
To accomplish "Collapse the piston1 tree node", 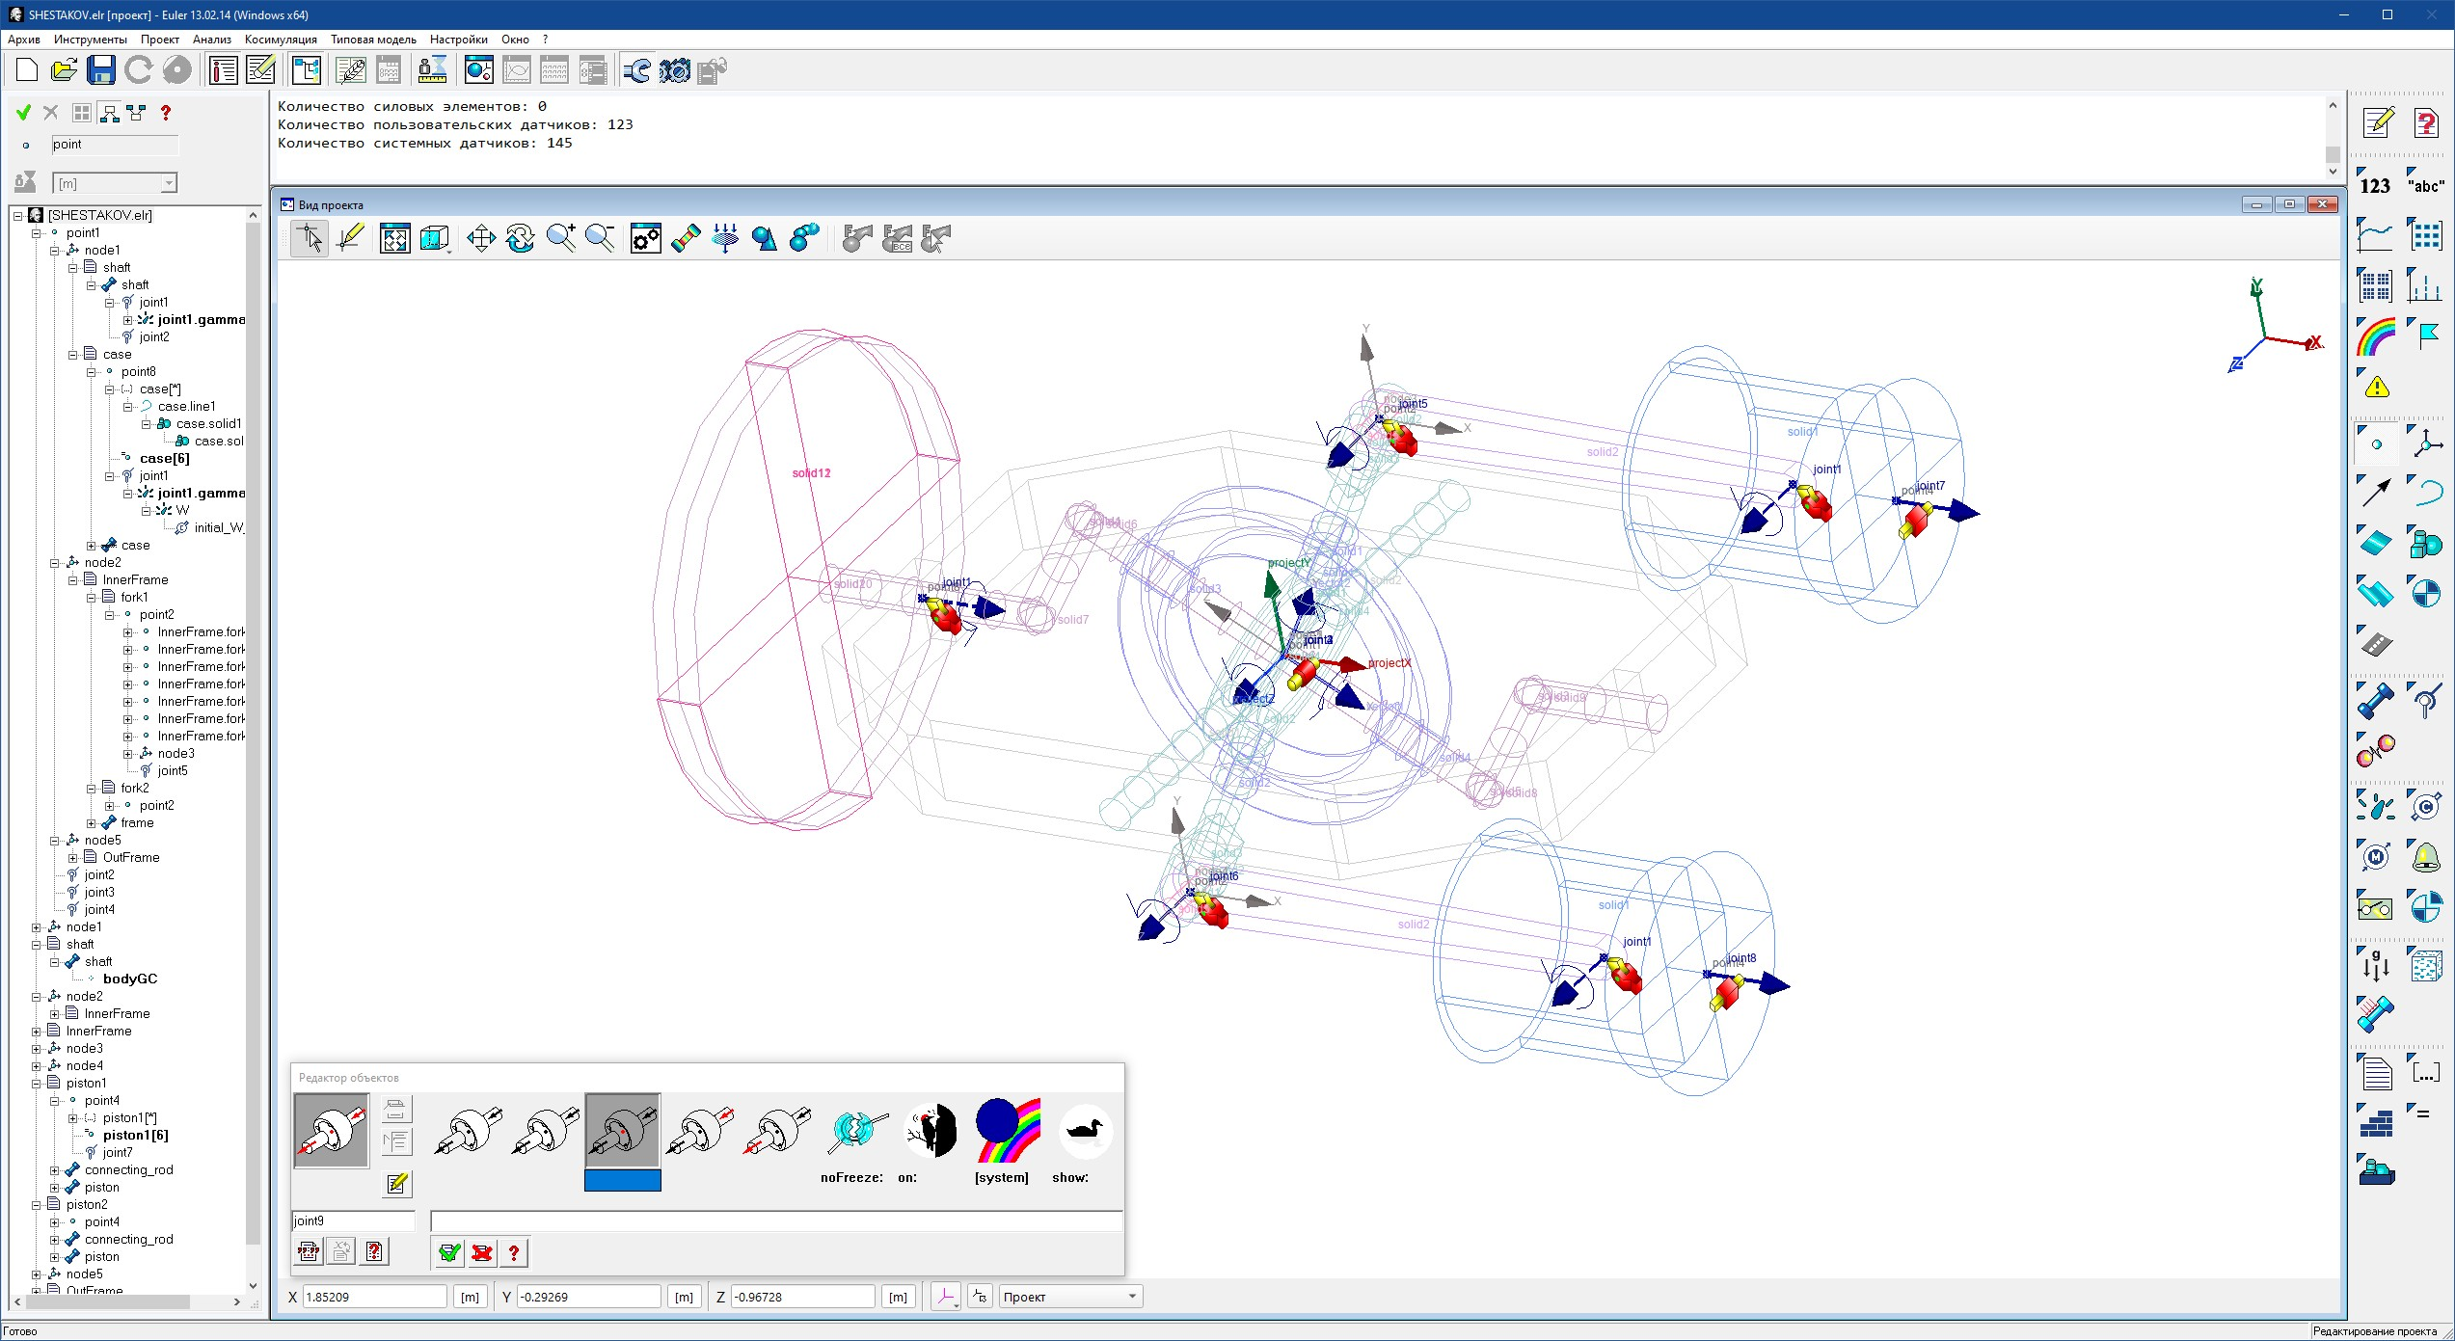I will pos(37,1084).
